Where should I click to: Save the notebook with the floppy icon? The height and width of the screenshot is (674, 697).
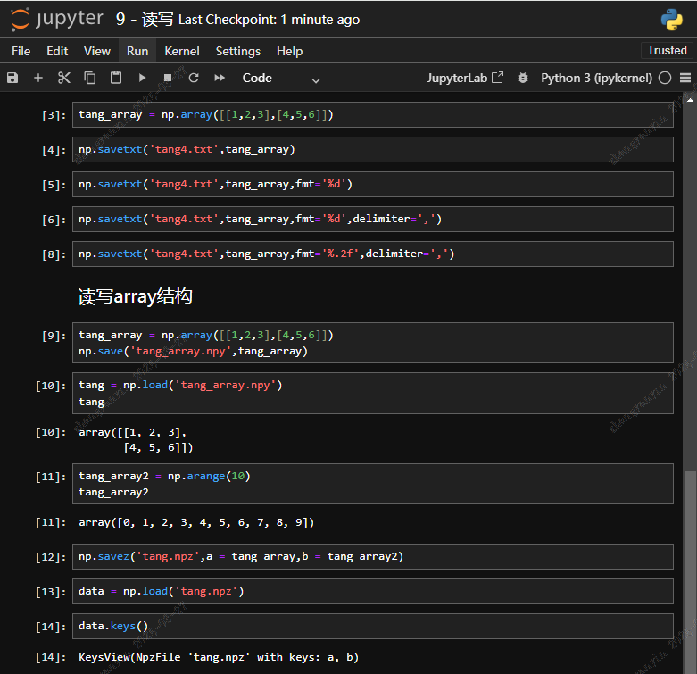(12, 78)
